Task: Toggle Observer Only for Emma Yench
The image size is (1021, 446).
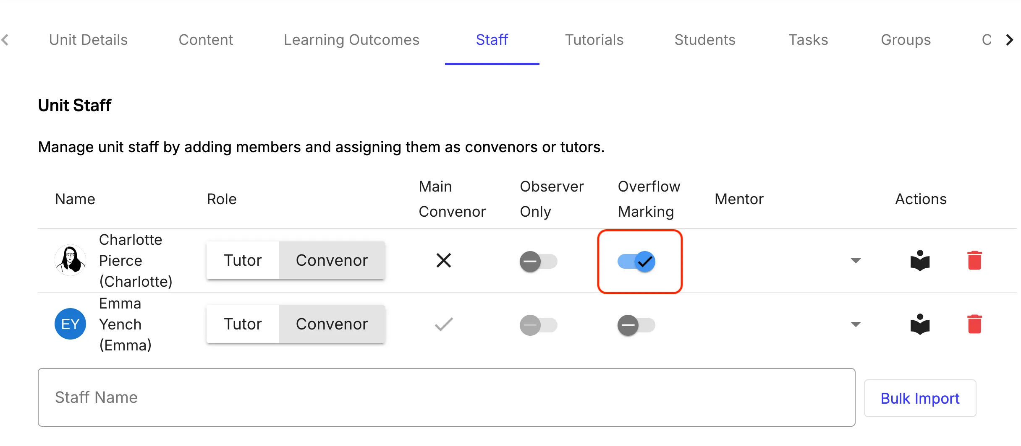Action: tap(539, 325)
